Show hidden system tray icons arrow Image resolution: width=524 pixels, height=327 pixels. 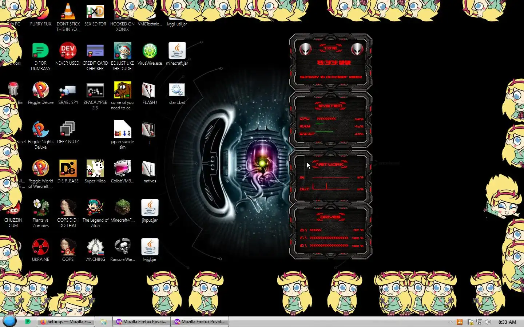(450, 322)
